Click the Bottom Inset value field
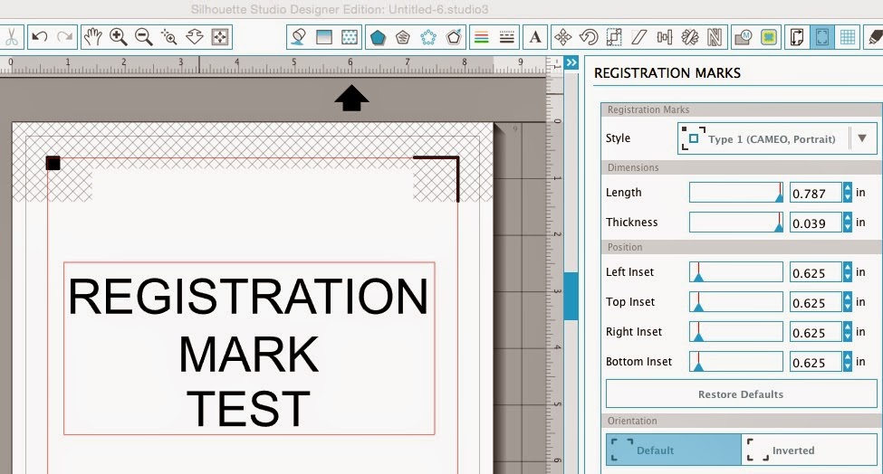 [815, 362]
